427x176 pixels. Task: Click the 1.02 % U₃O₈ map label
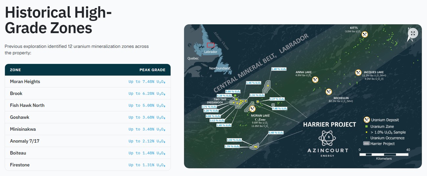234,140
